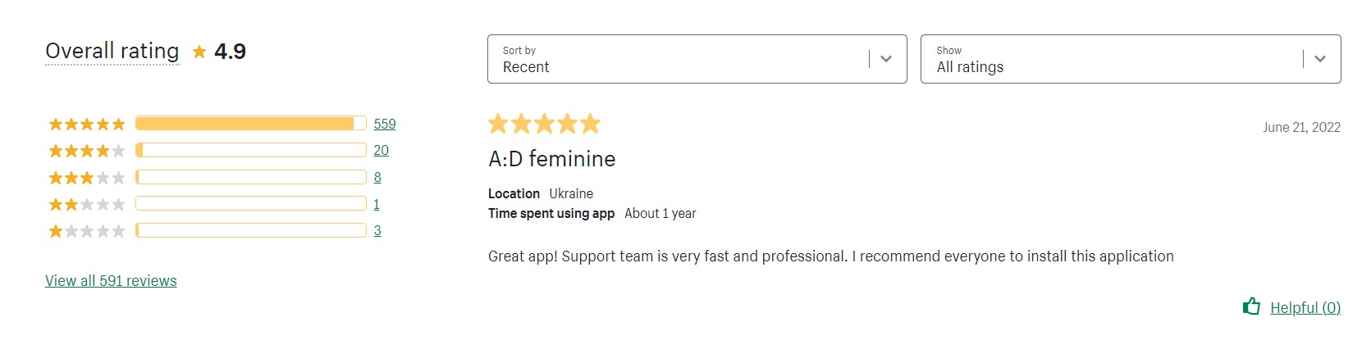
Task: Open the 559 five-star reviews link
Action: click(385, 124)
